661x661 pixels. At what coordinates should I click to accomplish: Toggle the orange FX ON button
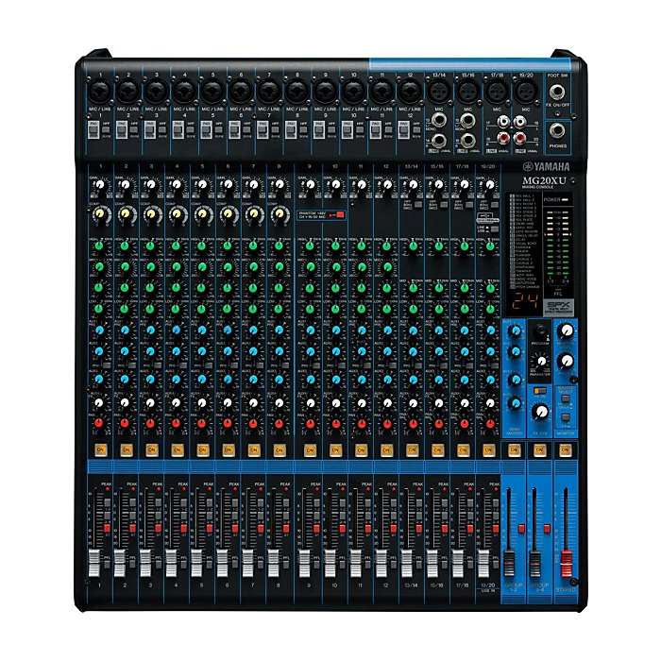(x=539, y=390)
